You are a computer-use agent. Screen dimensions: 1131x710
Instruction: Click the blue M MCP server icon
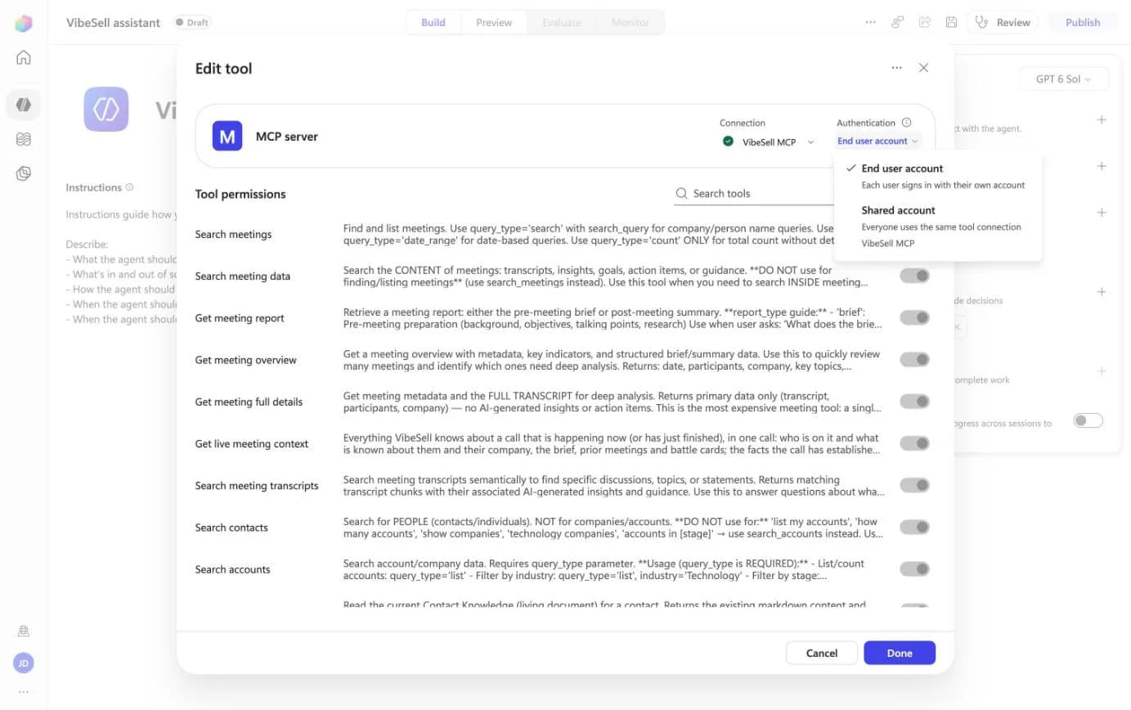coord(227,136)
